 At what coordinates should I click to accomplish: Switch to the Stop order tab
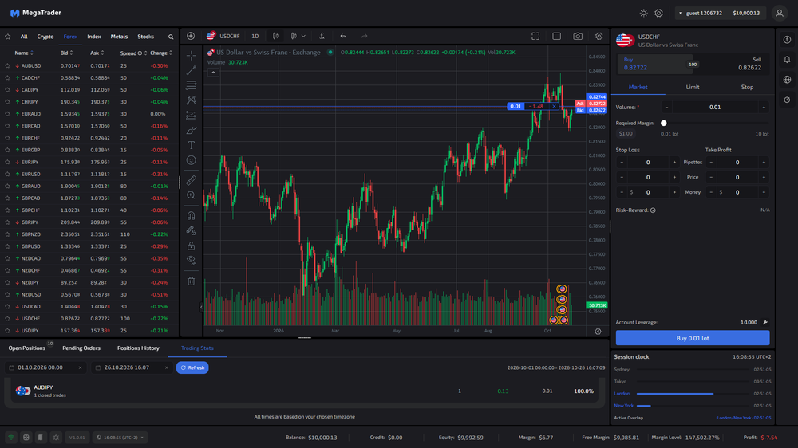point(747,87)
